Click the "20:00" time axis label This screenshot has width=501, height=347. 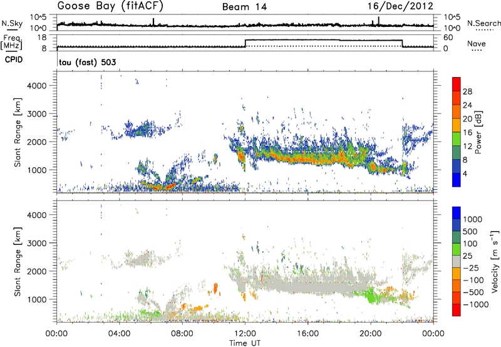coord(371,334)
